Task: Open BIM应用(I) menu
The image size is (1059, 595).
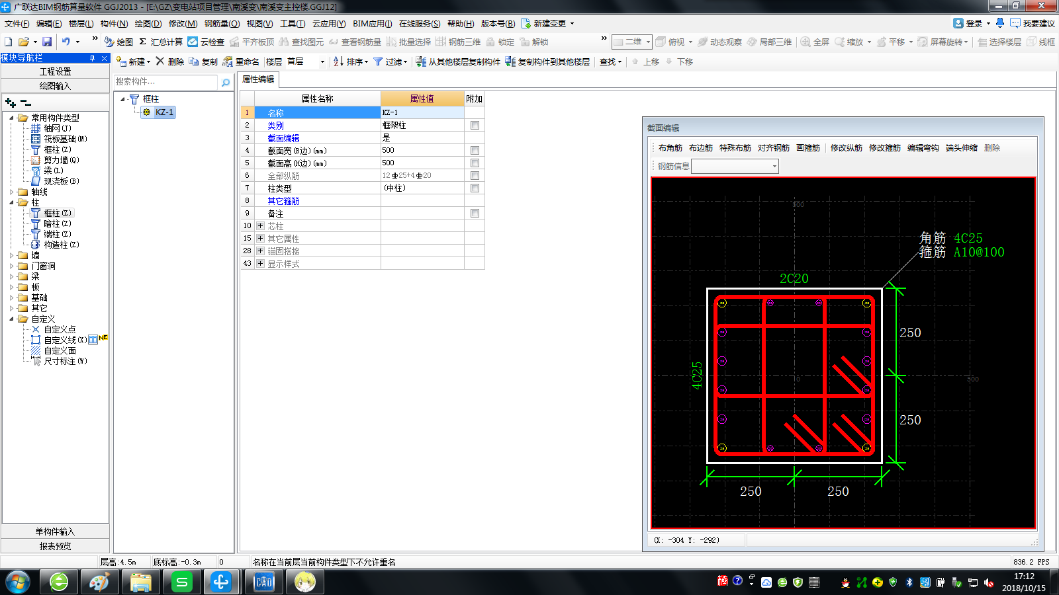Action: pos(372,23)
